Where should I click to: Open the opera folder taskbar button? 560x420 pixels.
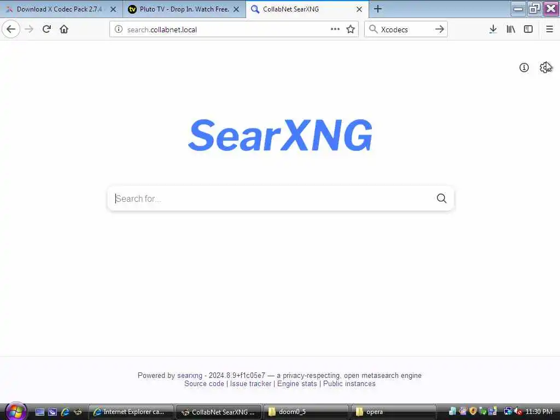pos(394,412)
